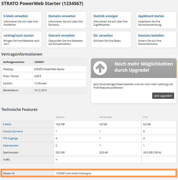
Task: Click the Master-ID label
Action: click(x=9, y=173)
